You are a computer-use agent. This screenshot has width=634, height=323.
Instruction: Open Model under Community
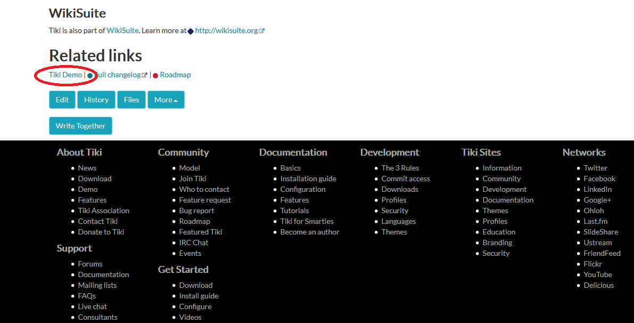point(190,168)
